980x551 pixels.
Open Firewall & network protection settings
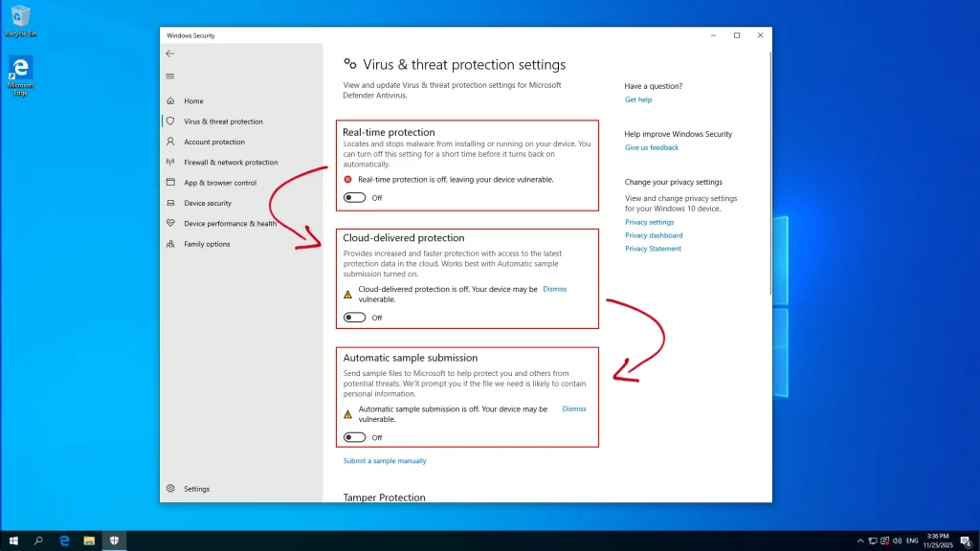pyautogui.click(x=231, y=162)
